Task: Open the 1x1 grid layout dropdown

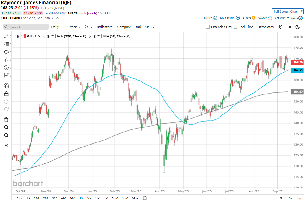Action: [150, 27]
